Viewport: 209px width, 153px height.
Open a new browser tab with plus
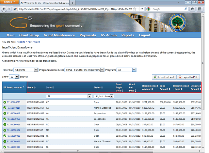click(72, 3)
